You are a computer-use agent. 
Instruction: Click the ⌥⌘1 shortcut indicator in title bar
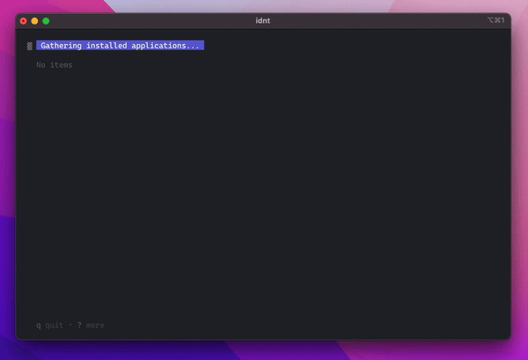[x=496, y=20]
